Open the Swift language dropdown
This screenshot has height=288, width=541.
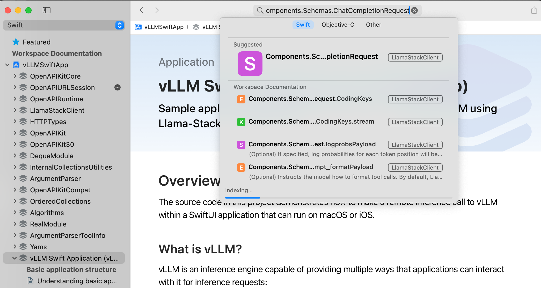pos(119,25)
